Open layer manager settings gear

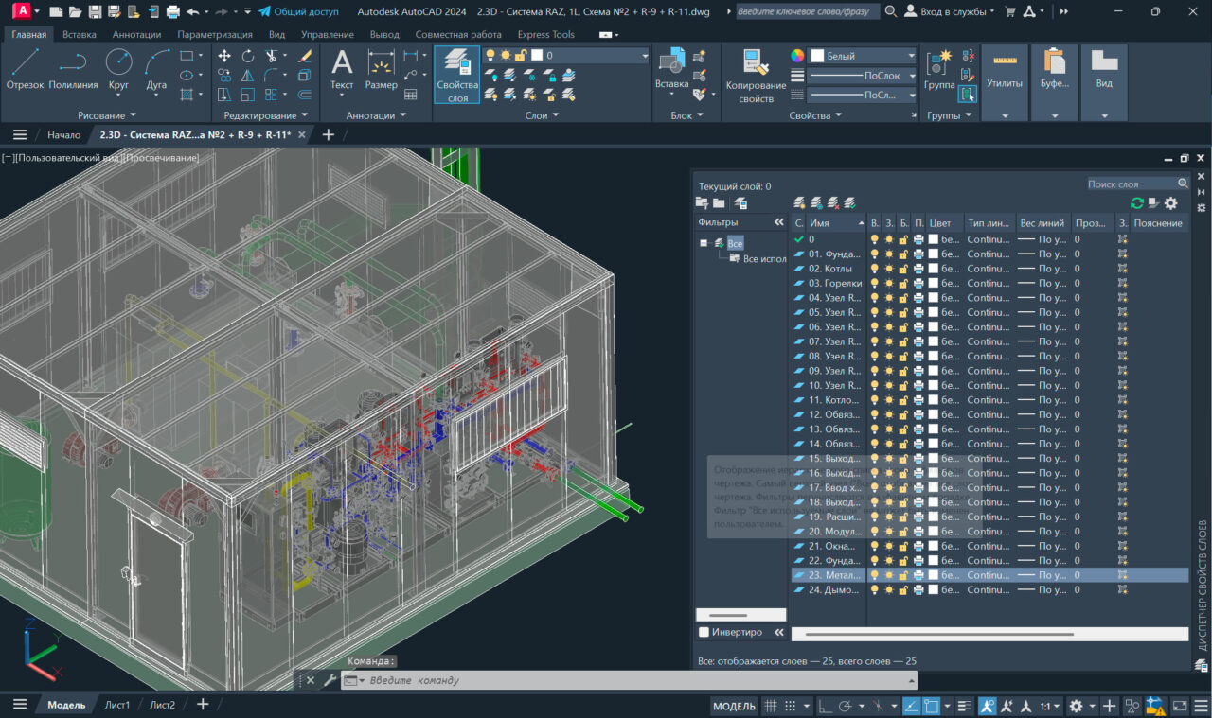click(1171, 202)
